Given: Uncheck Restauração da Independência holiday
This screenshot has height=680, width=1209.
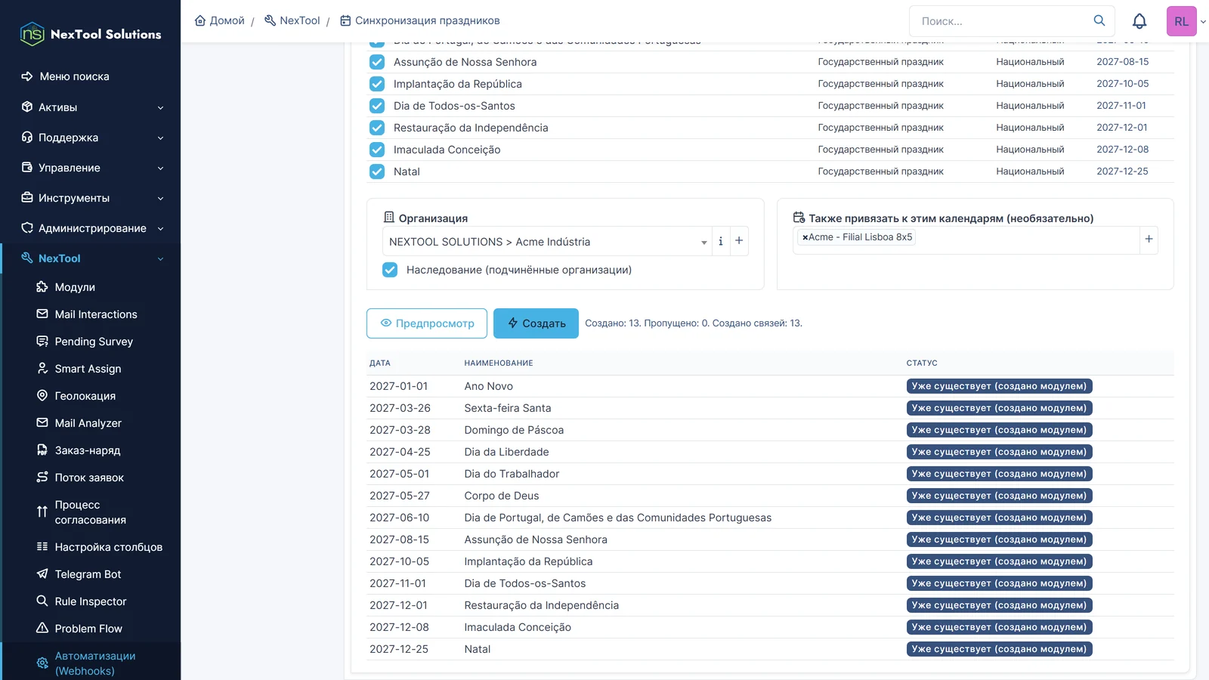Looking at the screenshot, I should [x=377, y=128].
